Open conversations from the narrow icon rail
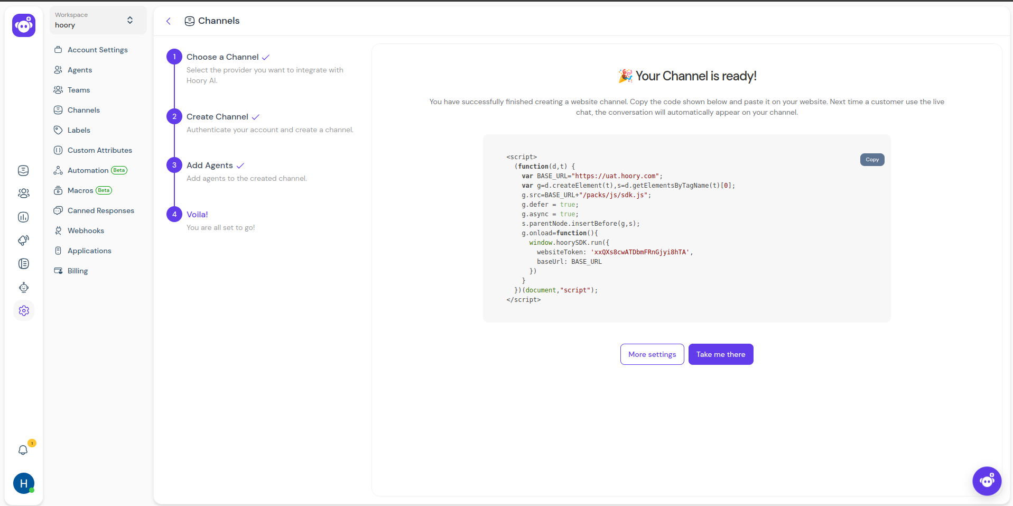Screen dimensions: 1013x506 [23, 170]
